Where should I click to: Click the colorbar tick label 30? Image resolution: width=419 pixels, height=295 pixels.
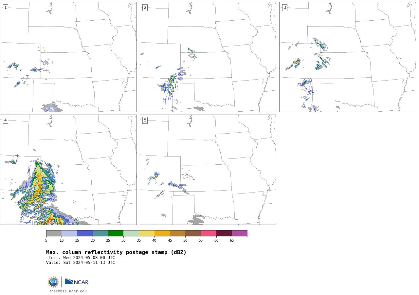pos(123,241)
